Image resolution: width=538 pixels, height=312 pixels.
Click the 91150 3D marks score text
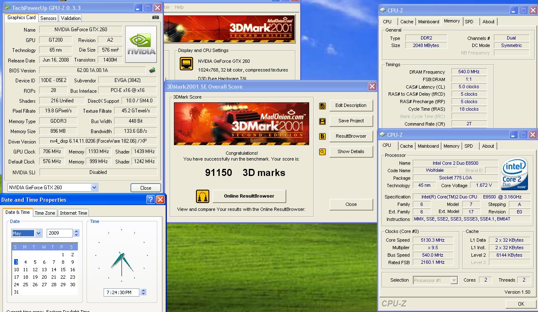tap(245, 173)
